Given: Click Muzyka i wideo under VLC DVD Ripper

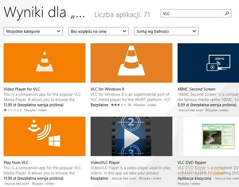Looking at the screenshot, I should 189,184.
